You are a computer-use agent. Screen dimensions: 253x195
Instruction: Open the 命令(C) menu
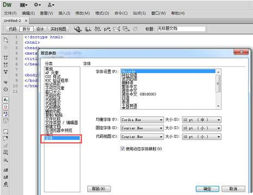click(x=121, y=13)
